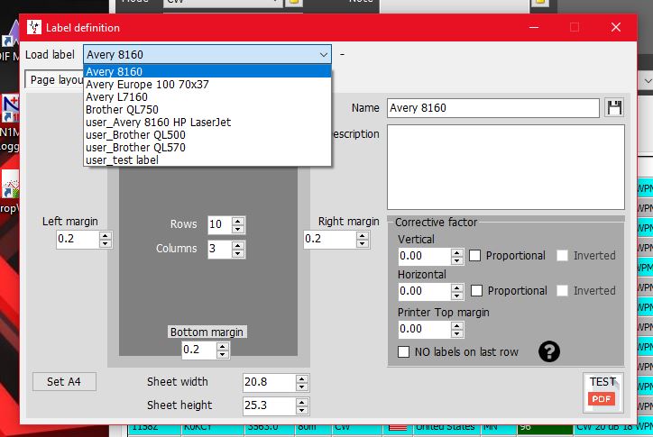Click the Horizontal corrective factor field
Screen dimensions: 653x437
point(425,291)
